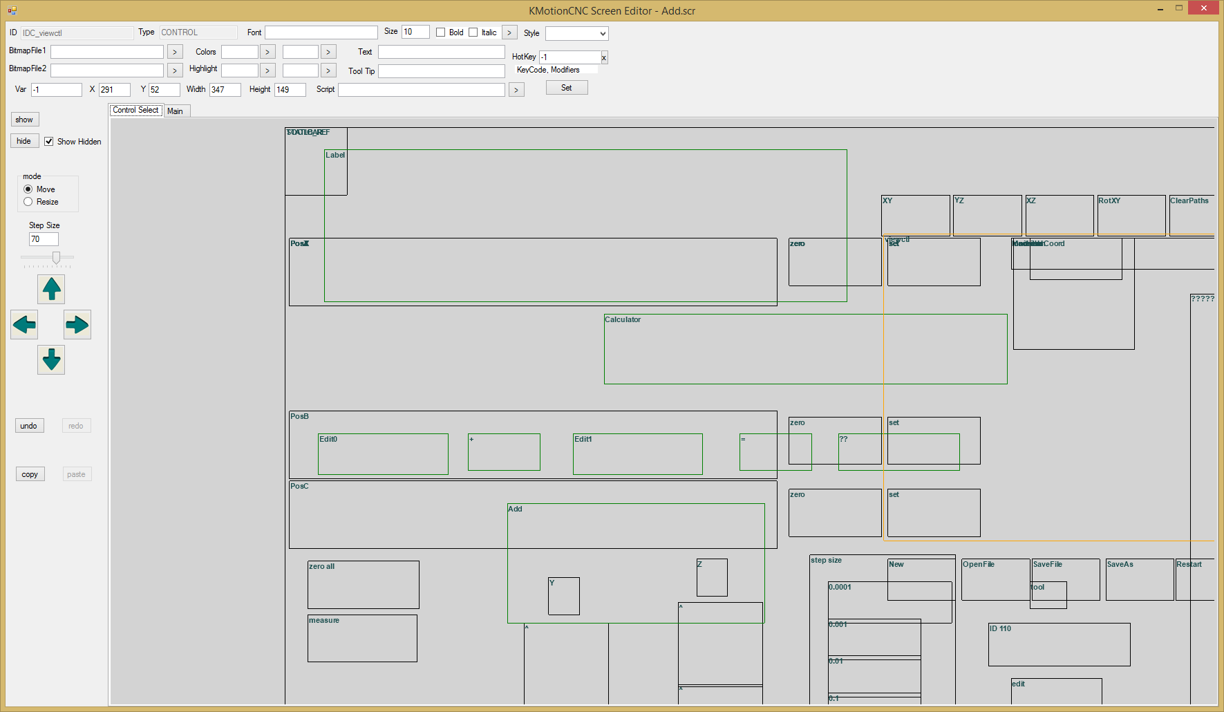Click the font picker arrow button

(509, 32)
